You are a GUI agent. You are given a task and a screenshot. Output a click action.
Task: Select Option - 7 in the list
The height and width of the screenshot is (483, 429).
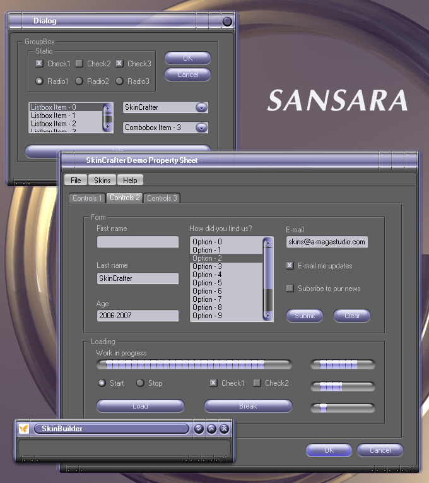click(226, 299)
